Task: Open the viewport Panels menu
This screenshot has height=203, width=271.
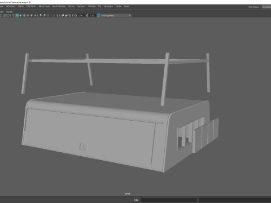Action: (9, 12)
